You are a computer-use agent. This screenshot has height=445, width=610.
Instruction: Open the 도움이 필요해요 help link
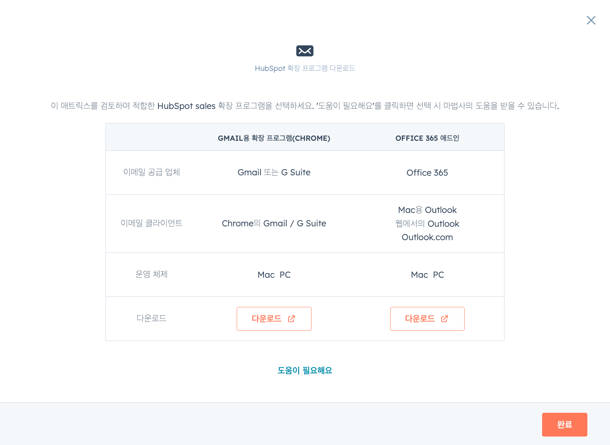pyautogui.click(x=305, y=370)
